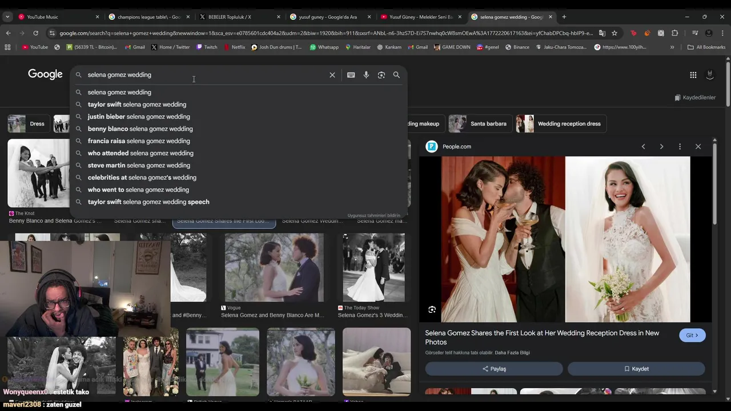
Task: Pick suggestion steve martin selena gomez wedding
Action: [239, 166]
